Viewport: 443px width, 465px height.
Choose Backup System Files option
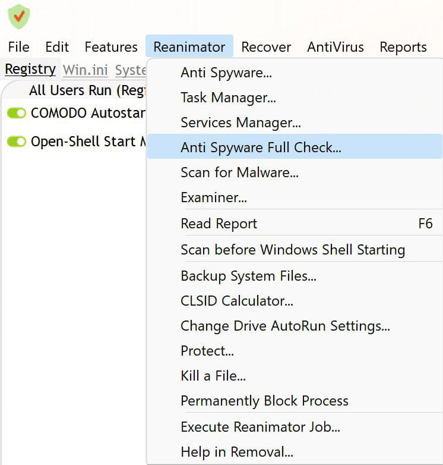click(x=248, y=276)
